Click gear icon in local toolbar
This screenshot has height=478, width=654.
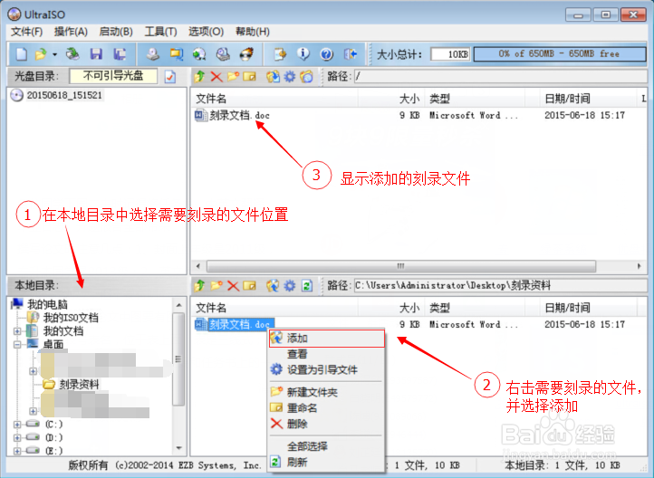click(290, 286)
